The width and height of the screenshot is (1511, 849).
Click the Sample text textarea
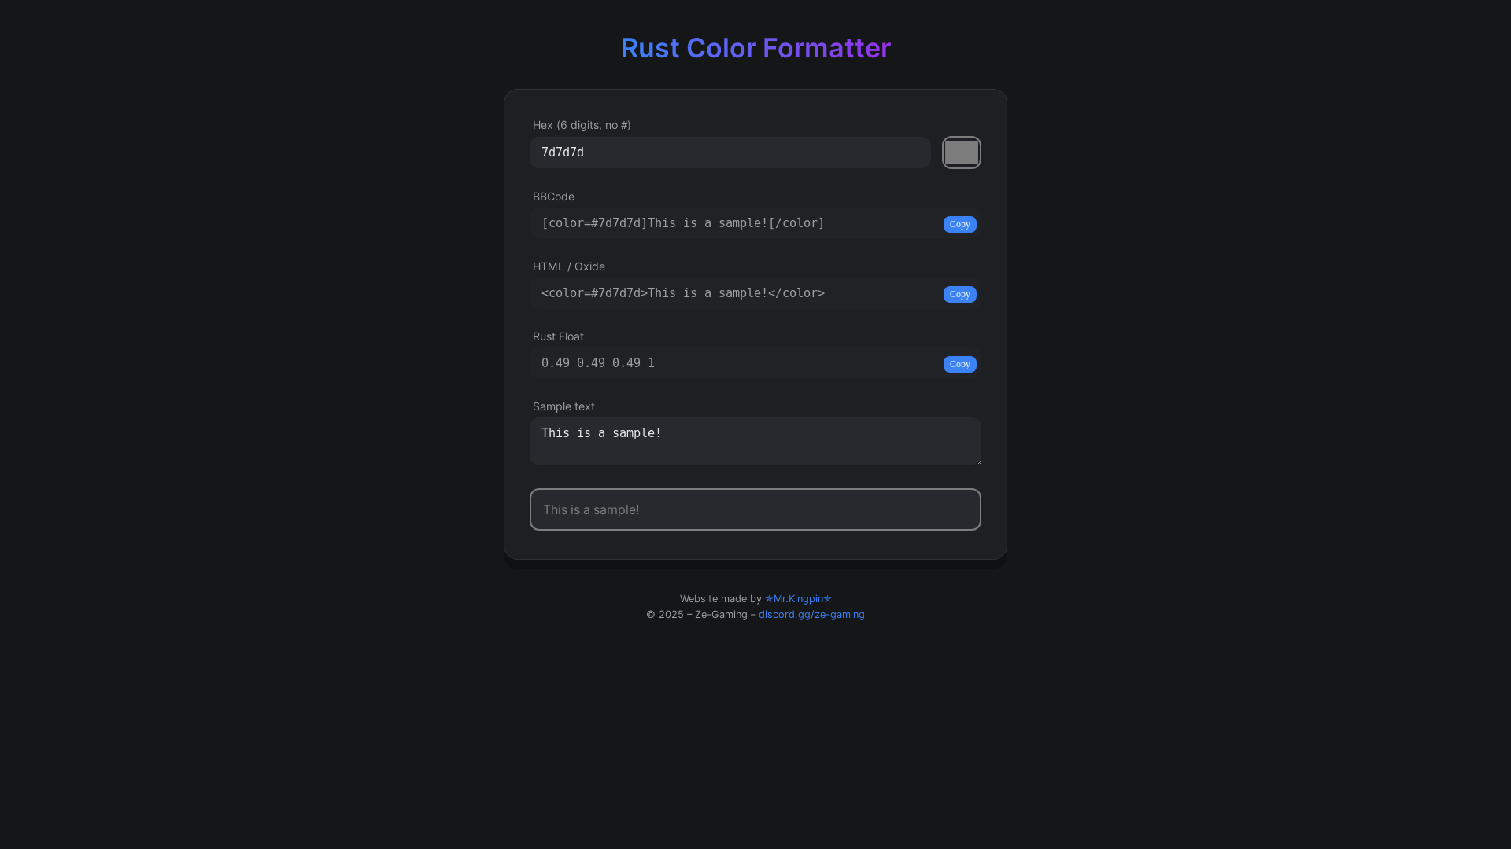[755, 441]
